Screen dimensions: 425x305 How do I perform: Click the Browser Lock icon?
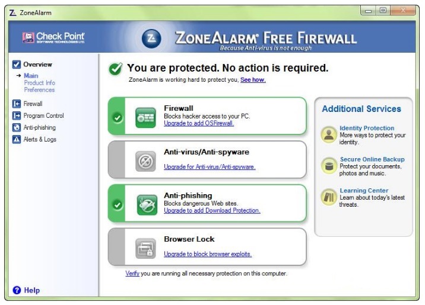[145, 248]
